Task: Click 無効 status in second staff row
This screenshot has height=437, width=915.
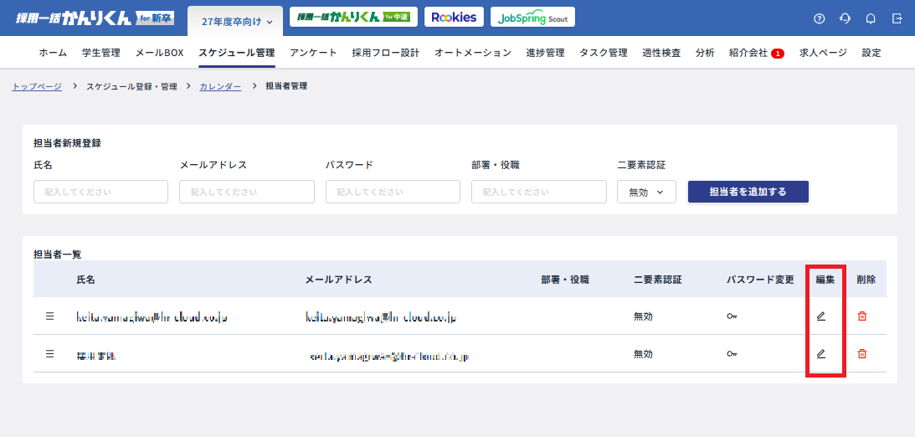Action: pyautogui.click(x=643, y=353)
